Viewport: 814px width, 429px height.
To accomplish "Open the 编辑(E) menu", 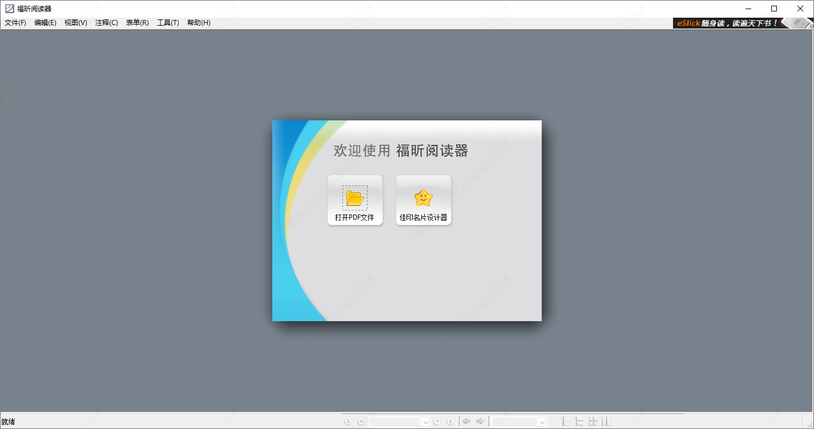I will coord(46,23).
